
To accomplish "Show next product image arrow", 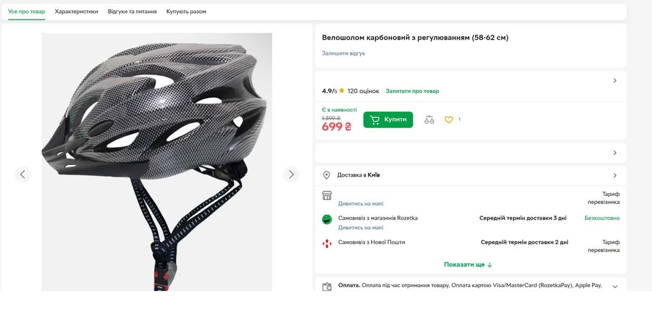I will tap(291, 175).
